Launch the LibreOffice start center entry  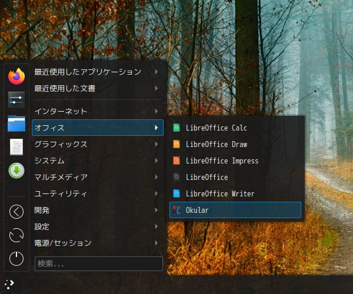[235, 177]
